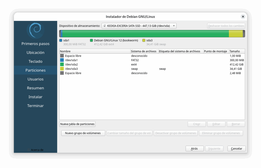Click Crear button
This screenshot has width=261, height=168.
197,124
